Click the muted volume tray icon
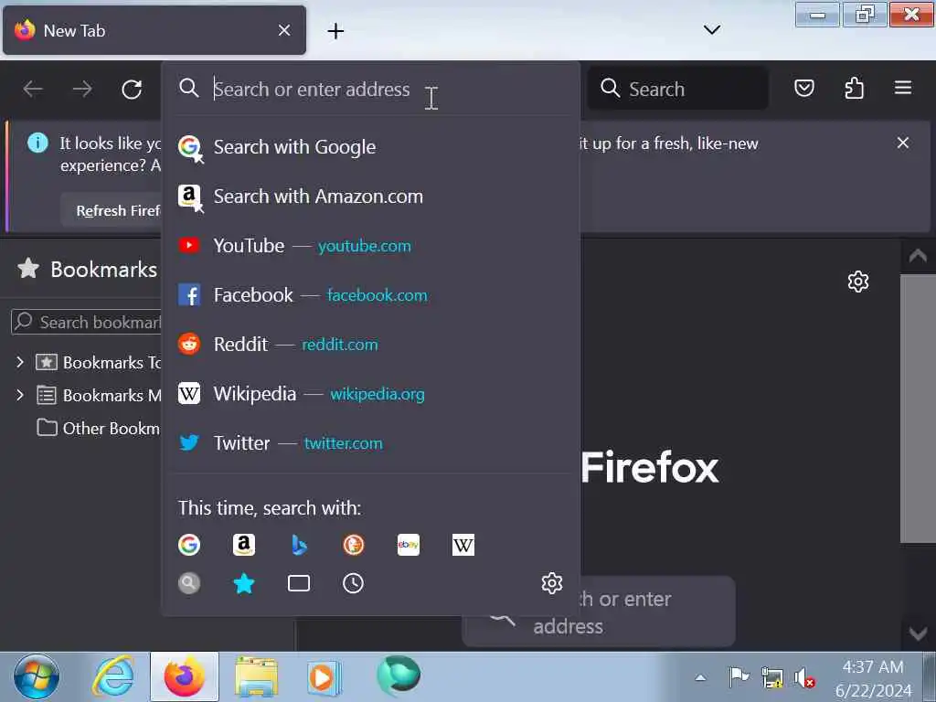This screenshot has width=936, height=702. point(804,678)
